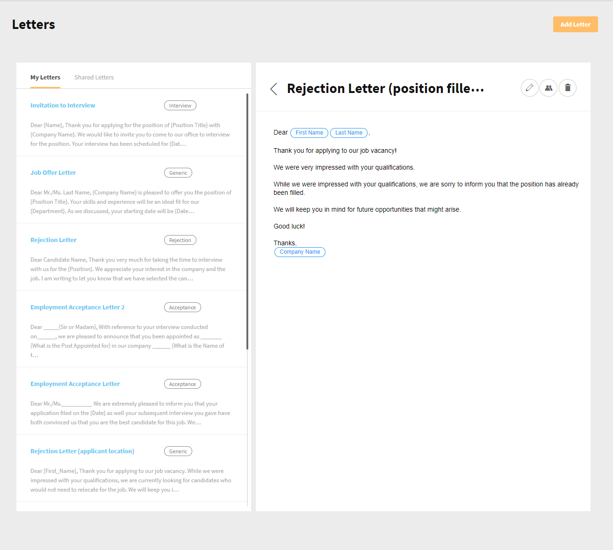
Task: Select the Rejection Letter template
Action: point(53,240)
